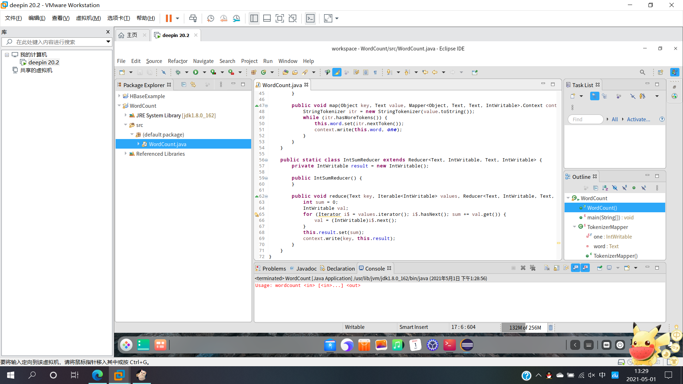The height and width of the screenshot is (384, 683).
Task: Toggle Mark Occurrences highlighter button
Action: [337, 72]
